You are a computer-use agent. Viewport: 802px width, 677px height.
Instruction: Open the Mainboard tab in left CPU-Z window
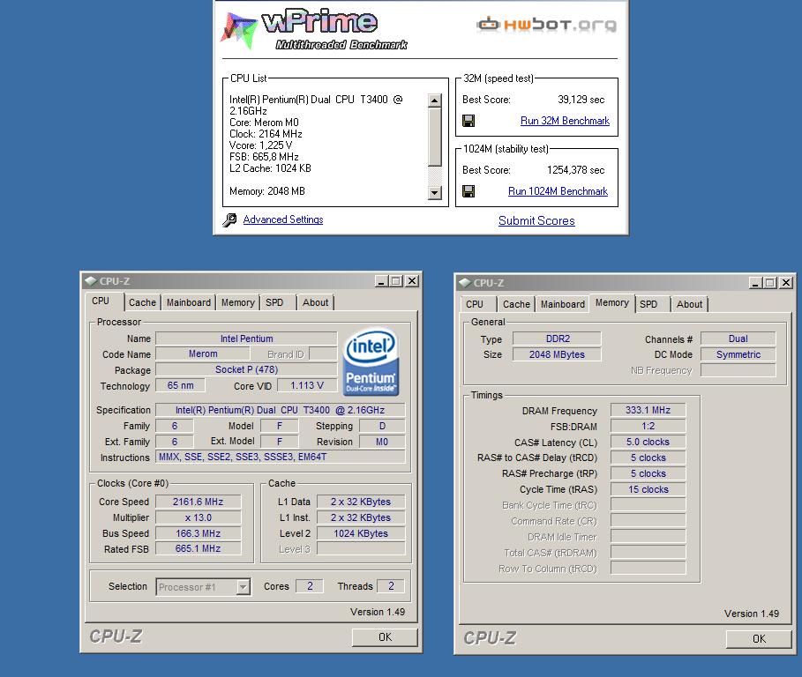[x=188, y=302]
